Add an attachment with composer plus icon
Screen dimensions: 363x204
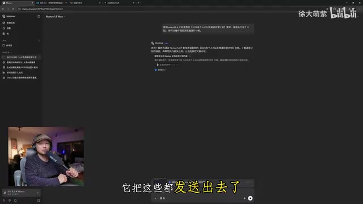(x=155, y=198)
